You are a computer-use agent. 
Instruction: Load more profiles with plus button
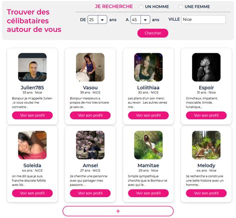point(118,211)
